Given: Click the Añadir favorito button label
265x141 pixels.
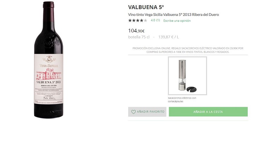Looking at the screenshot, I should click(151, 112).
